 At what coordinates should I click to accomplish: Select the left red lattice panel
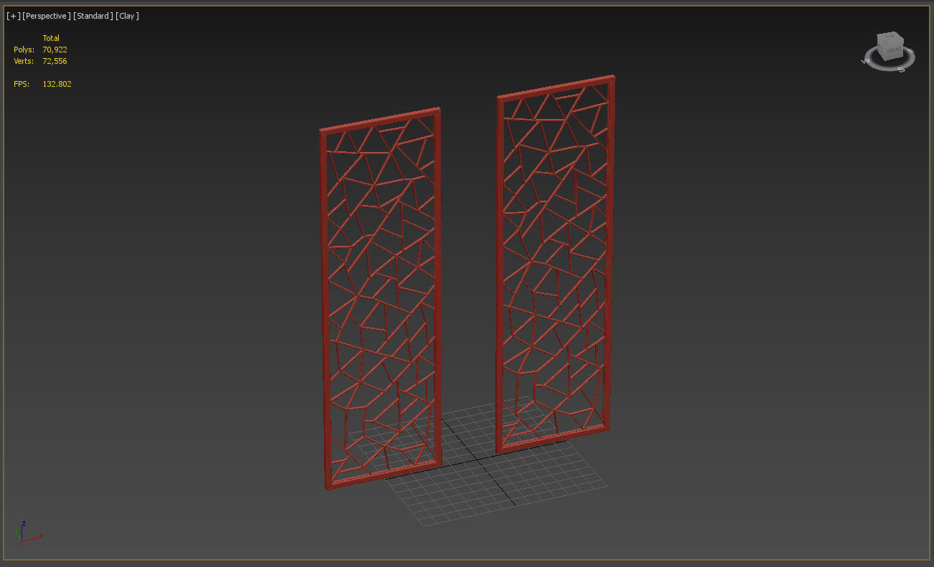[x=380, y=298]
